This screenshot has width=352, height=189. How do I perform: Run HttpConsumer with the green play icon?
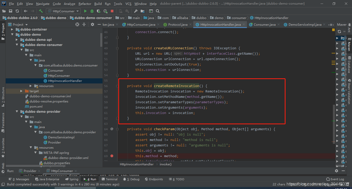point(85,11)
